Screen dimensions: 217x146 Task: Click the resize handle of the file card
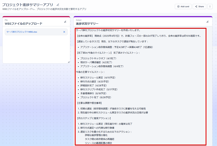click(x=69, y=62)
